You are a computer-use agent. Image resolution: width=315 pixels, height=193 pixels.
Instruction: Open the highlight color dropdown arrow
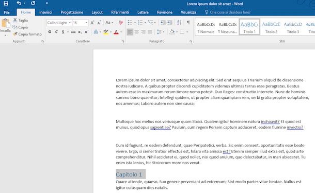pos(111,32)
